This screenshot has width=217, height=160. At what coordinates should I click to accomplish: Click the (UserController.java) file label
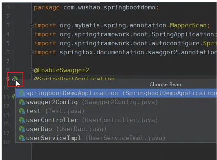point(120,120)
